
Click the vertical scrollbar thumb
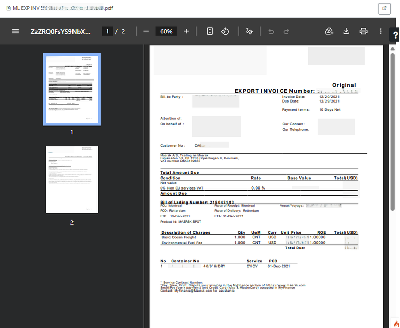point(393,132)
